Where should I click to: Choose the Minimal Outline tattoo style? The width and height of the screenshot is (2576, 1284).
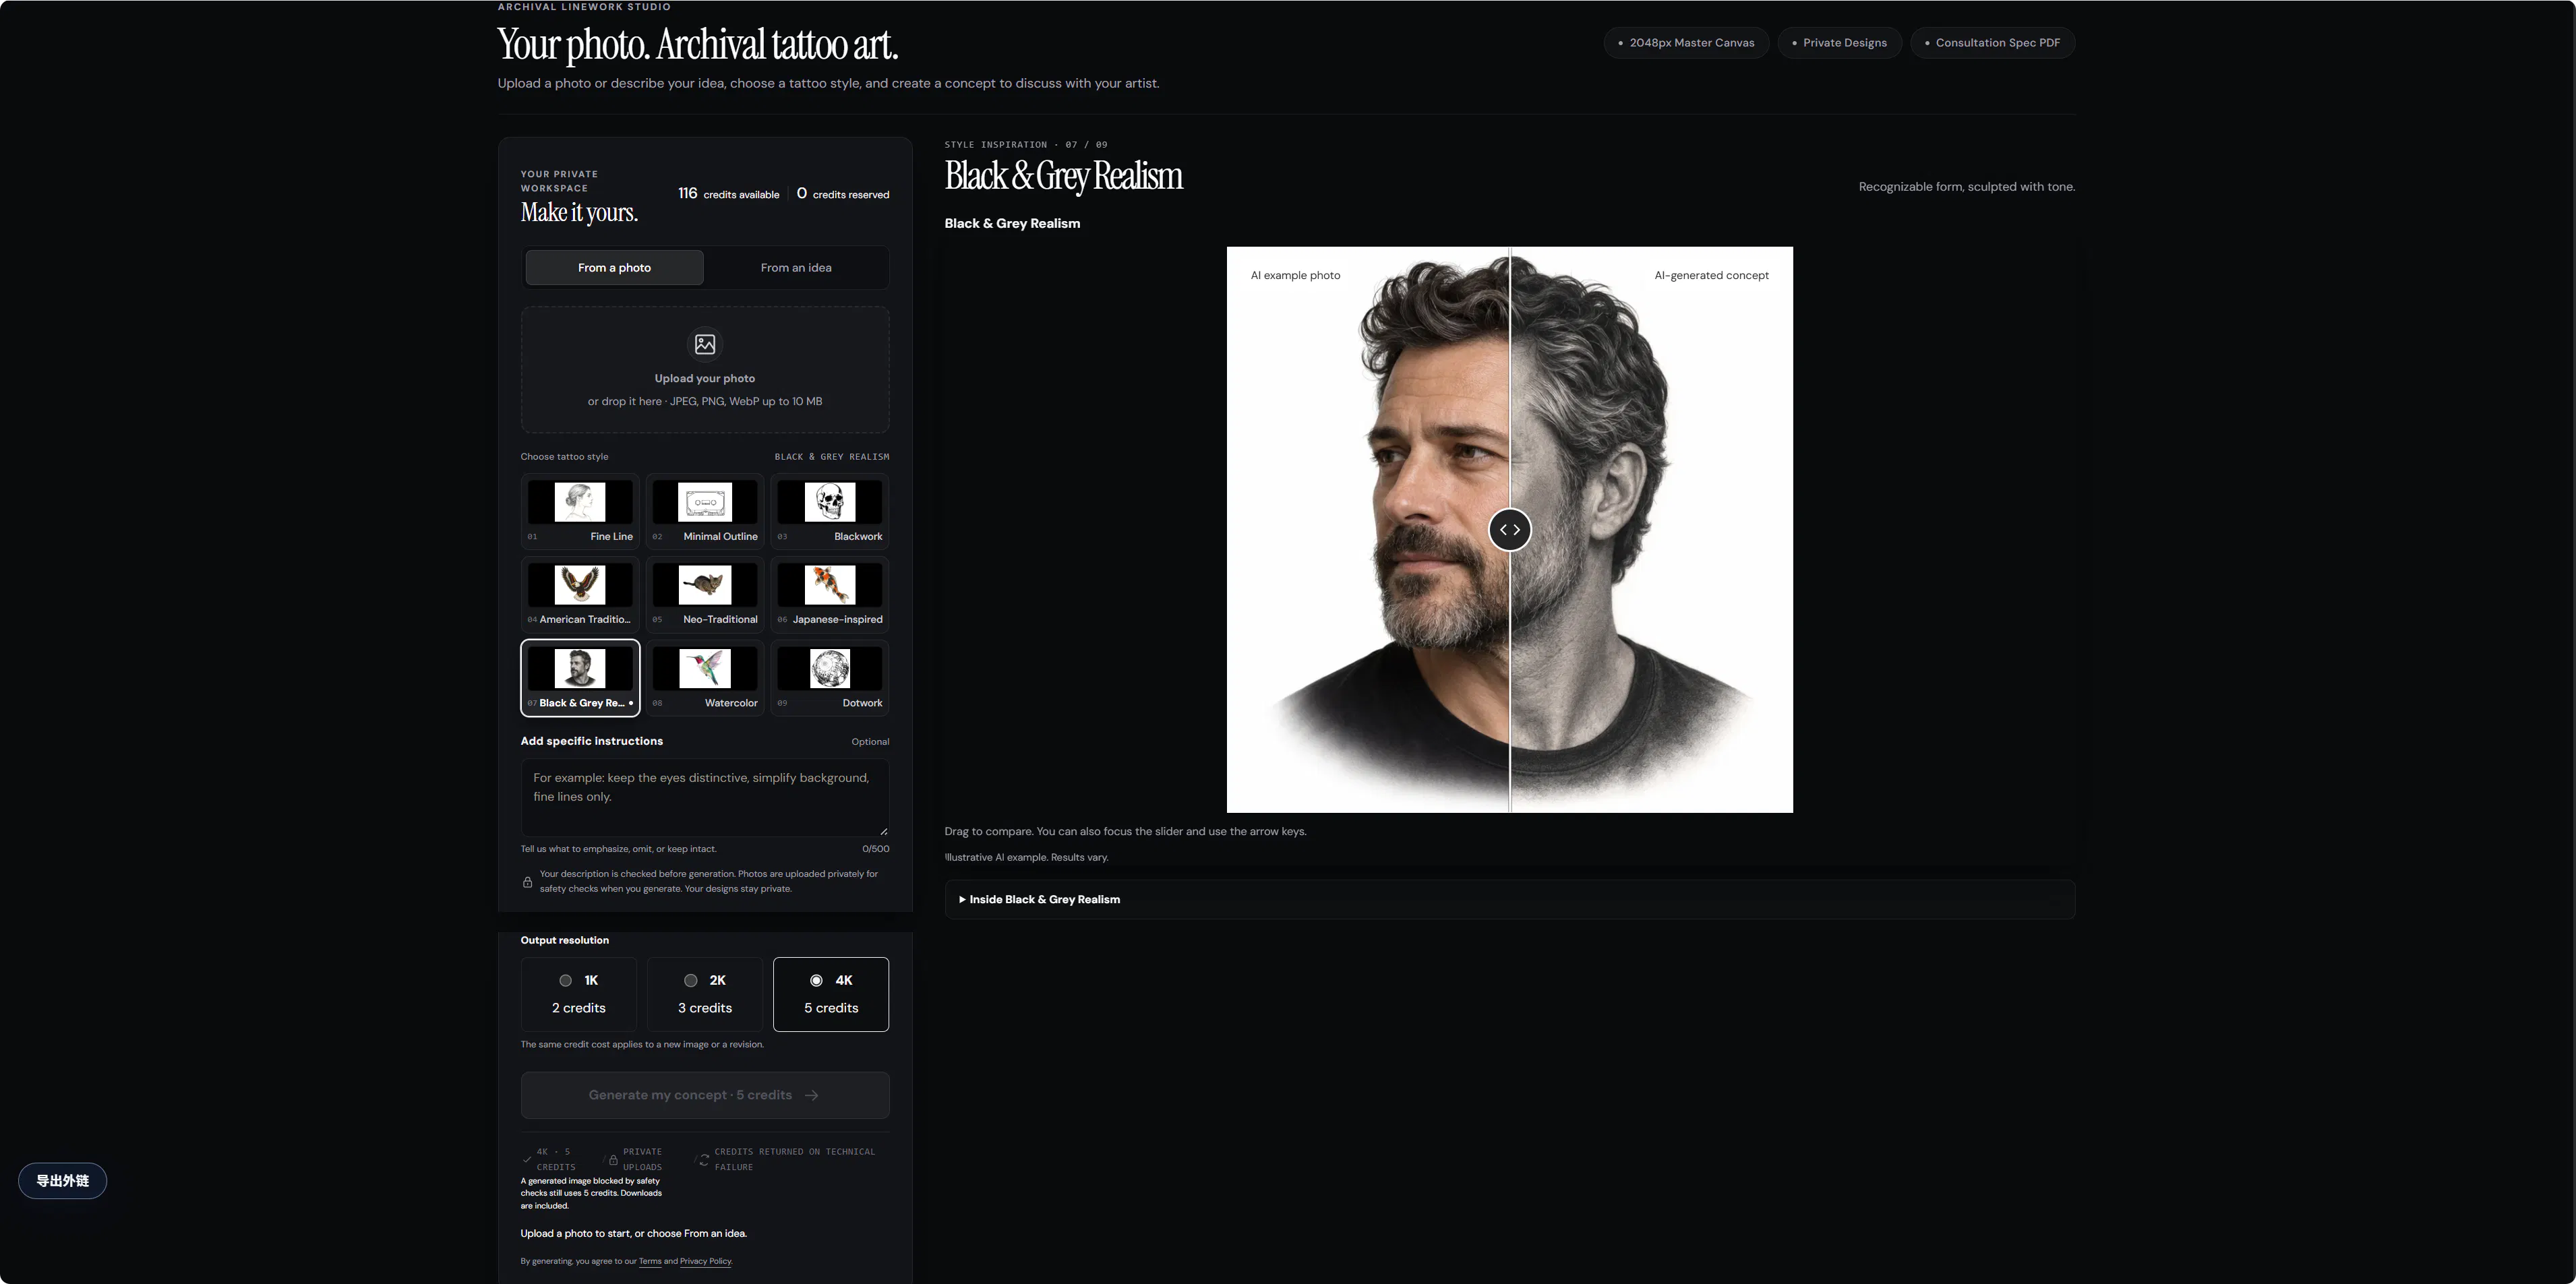click(x=705, y=511)
